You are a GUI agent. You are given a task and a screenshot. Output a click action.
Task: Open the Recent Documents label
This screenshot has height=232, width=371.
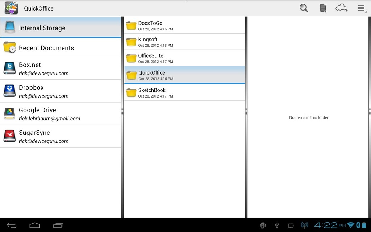click(x=46, y=48)
